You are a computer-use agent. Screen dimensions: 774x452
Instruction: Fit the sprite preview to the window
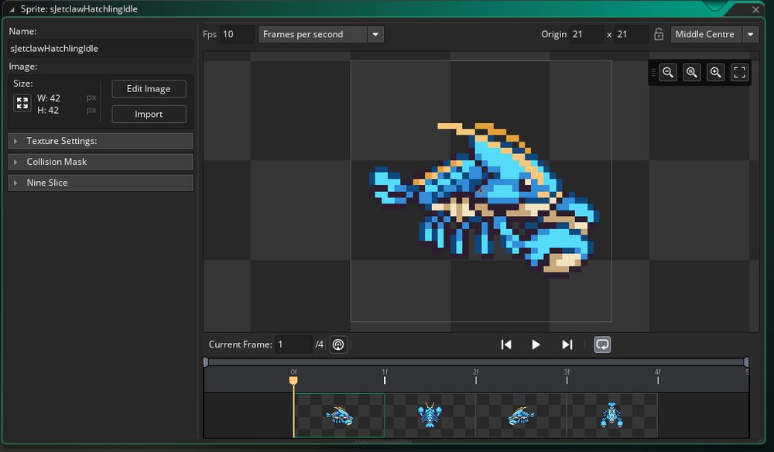(739, 73)
